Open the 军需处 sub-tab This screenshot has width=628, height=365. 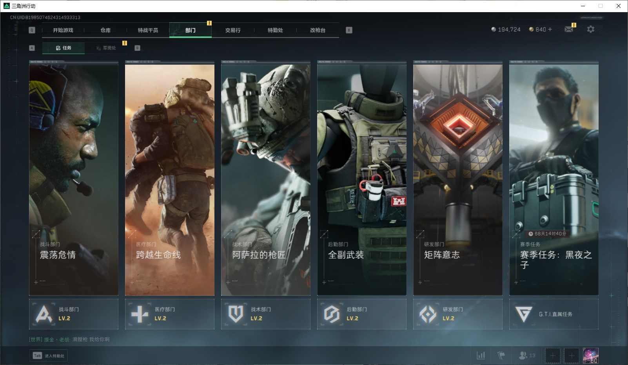point(106,48)
